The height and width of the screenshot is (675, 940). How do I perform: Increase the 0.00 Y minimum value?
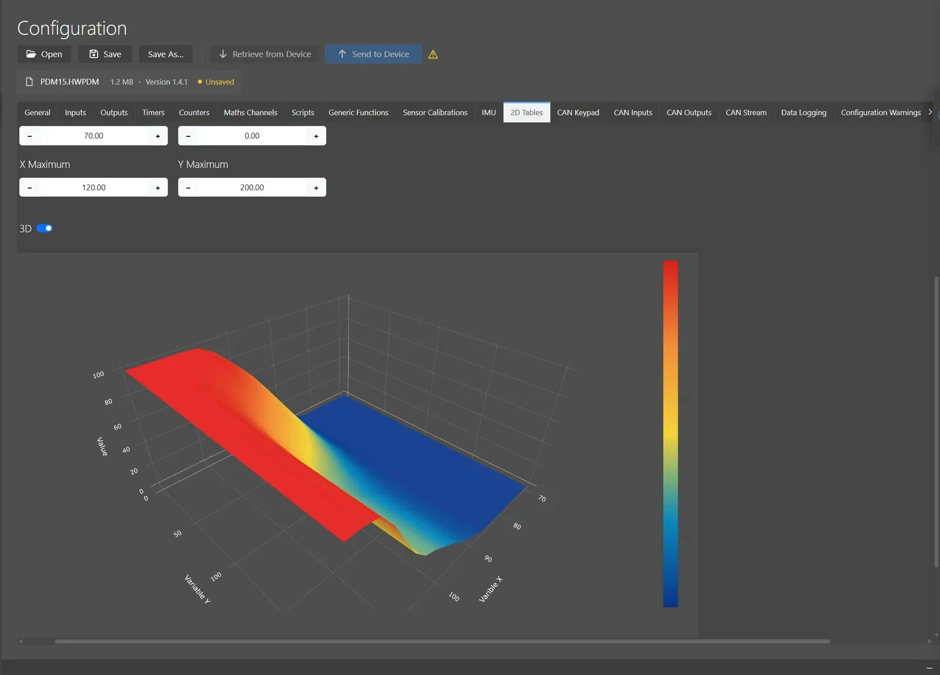click(316, 136)
